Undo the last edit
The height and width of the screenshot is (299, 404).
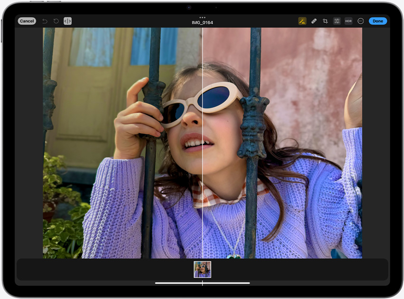click(45, 21)
